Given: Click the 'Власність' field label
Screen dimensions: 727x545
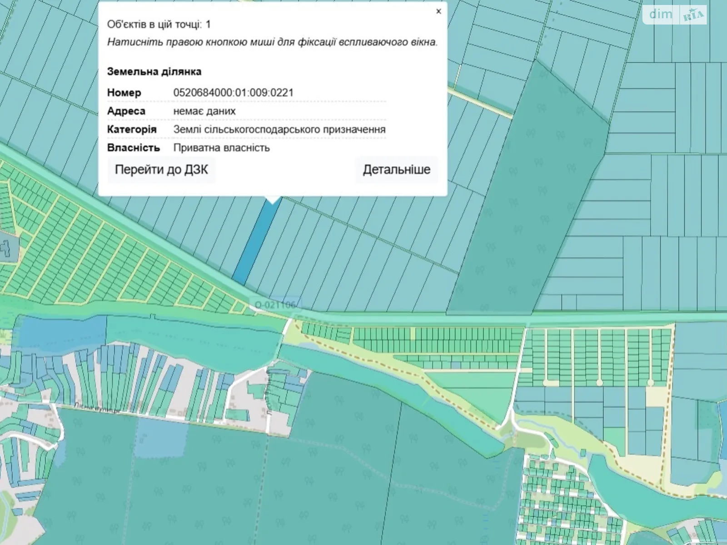Looking at the screenshot, I should pos(133,148).
